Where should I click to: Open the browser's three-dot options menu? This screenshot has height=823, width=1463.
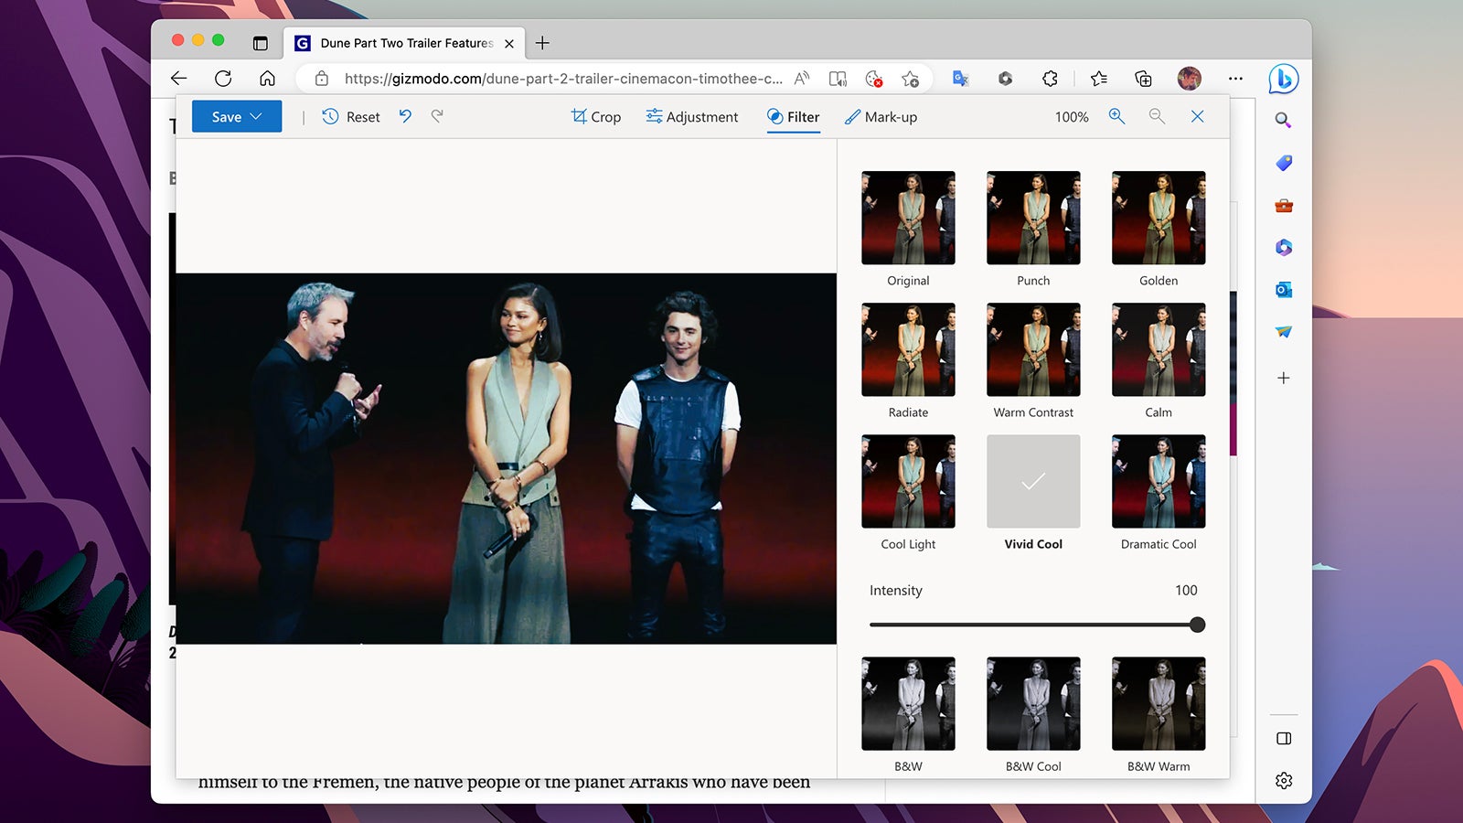(x=1235, y=79)
